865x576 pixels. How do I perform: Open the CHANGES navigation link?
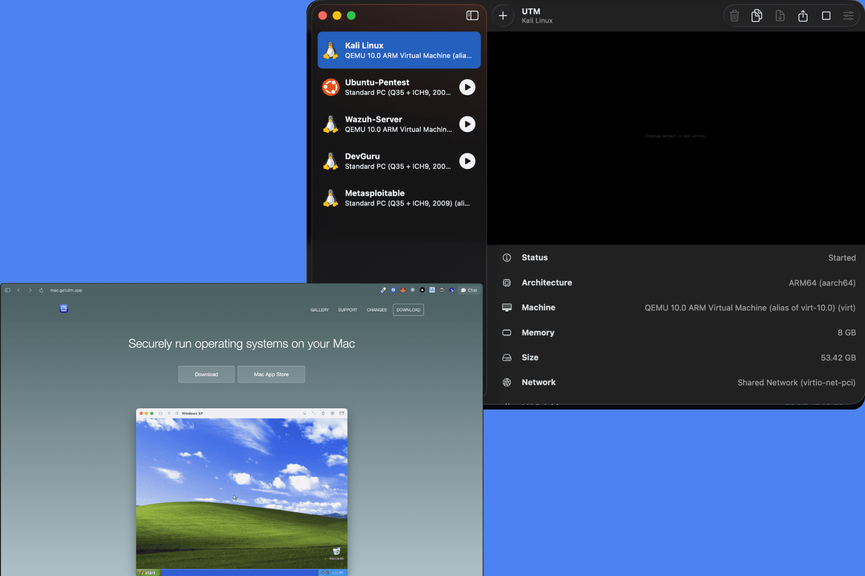[377, 310]
